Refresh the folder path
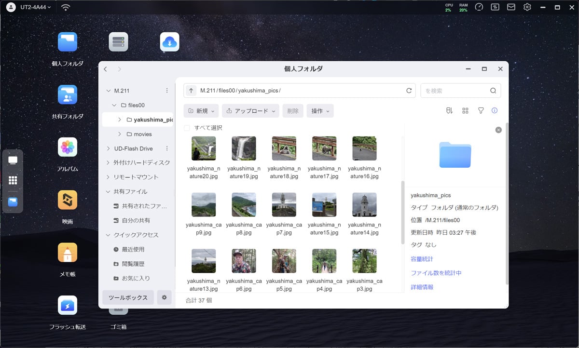579x348 pixels. point(409,91)
